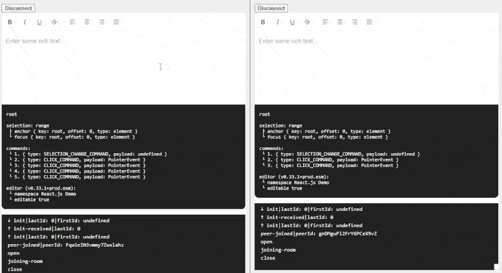502x273 pixels.
Task: Apply justify align in left editor
Action: click(116, 22)
